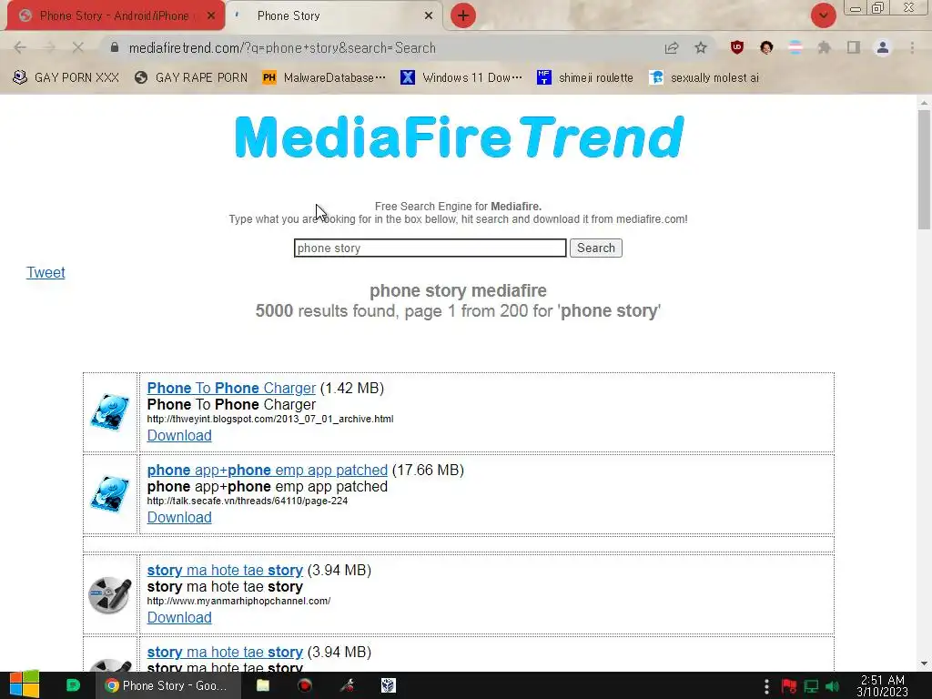The image size is (932, 699).
Task: Open first story ma hote tae story link
Action: tap(225, 570)
